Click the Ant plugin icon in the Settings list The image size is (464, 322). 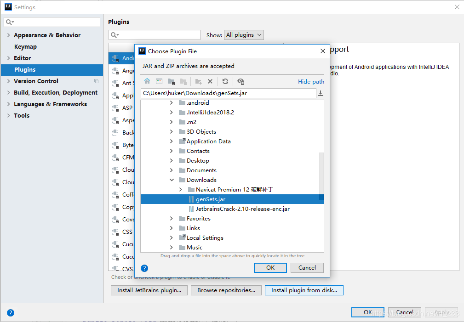[115, 83]
